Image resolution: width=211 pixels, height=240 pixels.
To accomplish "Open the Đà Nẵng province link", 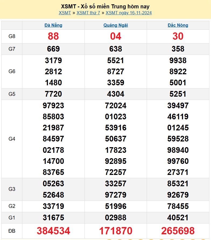I will [x=53, y=25].
